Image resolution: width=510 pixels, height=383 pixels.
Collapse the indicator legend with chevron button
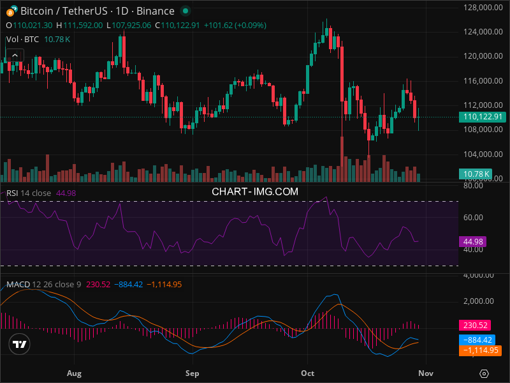tap(13, 55)
